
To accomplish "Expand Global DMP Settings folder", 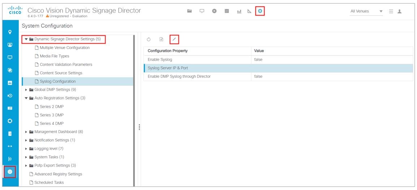I will pos(26,90).
